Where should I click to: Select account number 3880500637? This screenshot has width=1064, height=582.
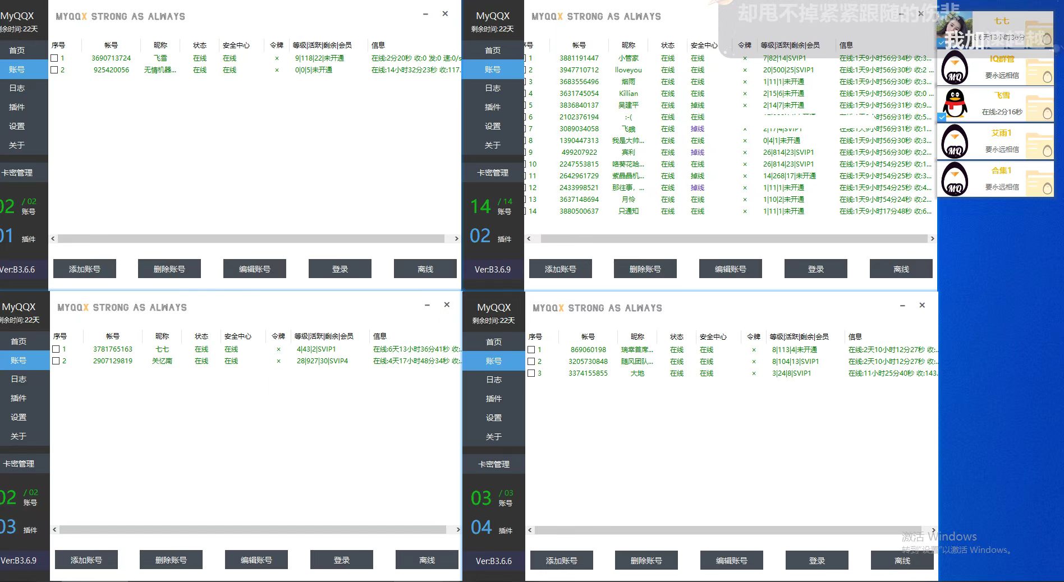pyautogui.click(x=579, y=211)
